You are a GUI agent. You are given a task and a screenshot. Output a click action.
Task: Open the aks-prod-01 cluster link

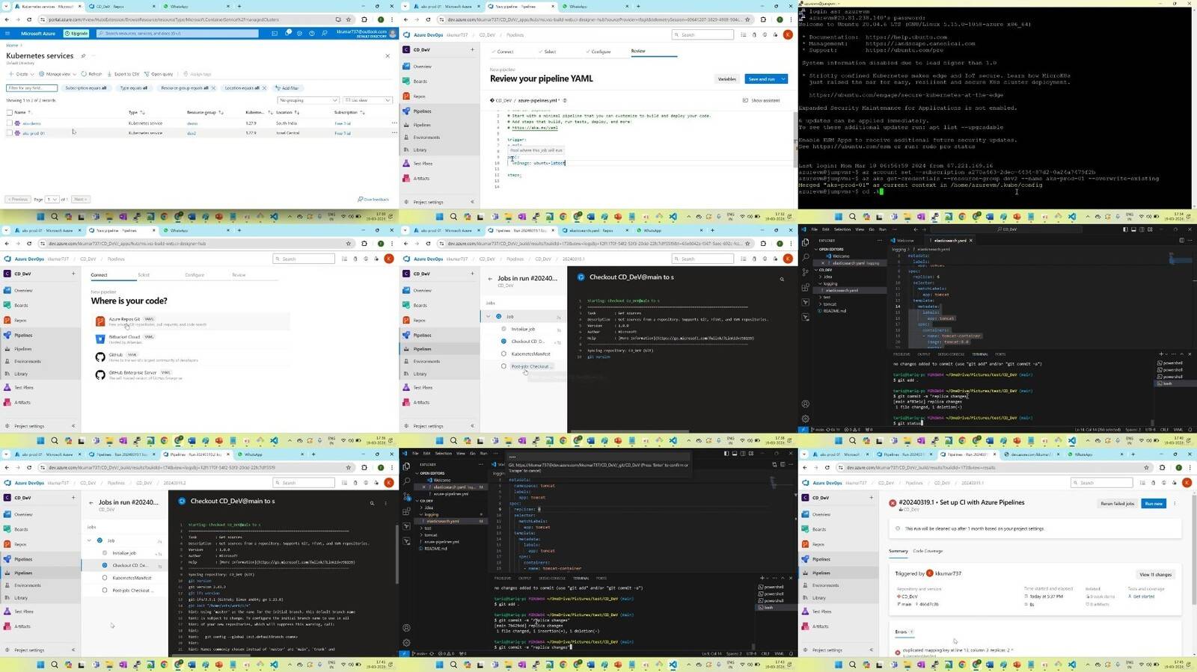(33, 133)
